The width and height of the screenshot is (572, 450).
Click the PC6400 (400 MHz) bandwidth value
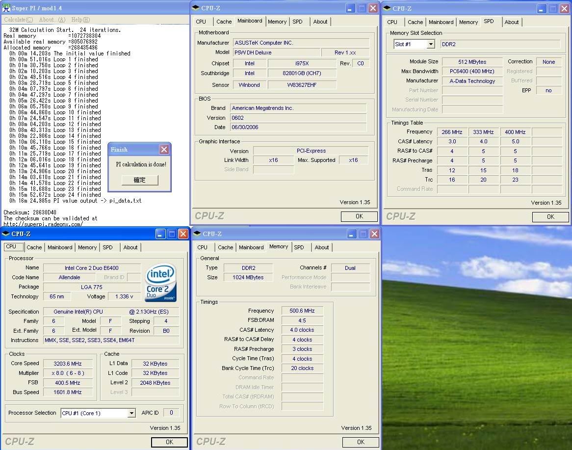[x=472, y=72]
